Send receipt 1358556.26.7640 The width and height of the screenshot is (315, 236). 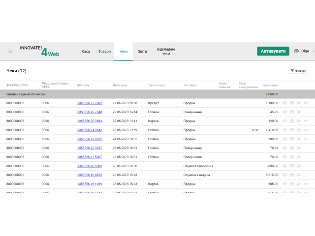point(299,112)
